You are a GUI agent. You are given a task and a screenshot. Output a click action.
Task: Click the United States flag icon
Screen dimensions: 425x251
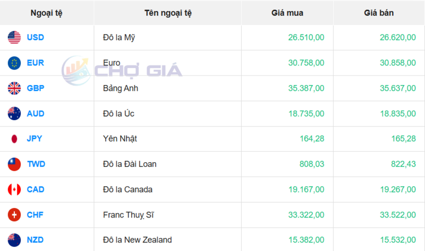(14, 37)
